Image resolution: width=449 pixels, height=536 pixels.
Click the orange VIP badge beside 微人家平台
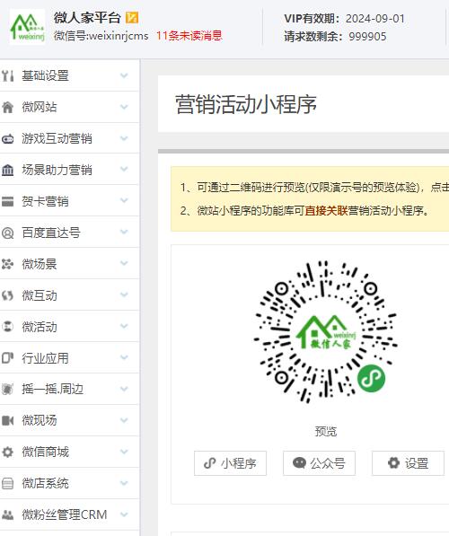tap(132, 17)
